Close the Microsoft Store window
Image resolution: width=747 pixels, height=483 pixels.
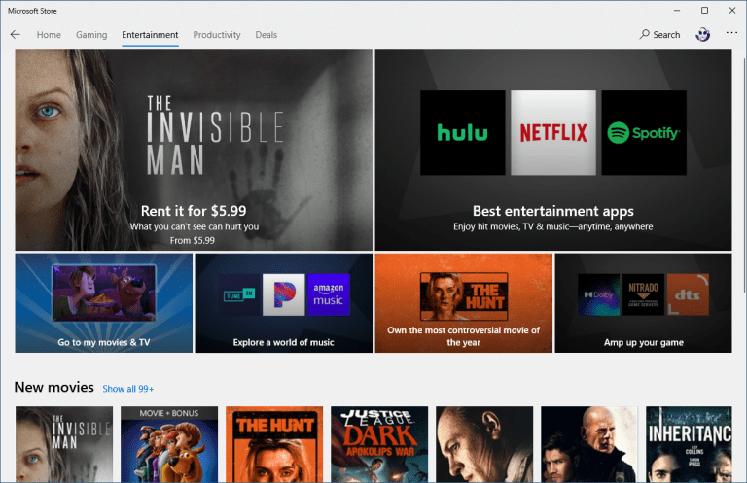tap(732, 11)
